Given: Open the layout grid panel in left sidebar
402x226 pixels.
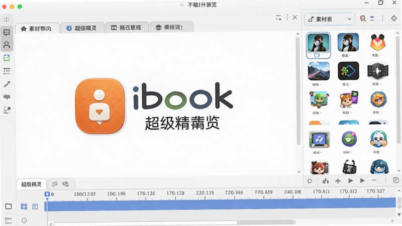Looking at the screenshot, I should (7, 32).
